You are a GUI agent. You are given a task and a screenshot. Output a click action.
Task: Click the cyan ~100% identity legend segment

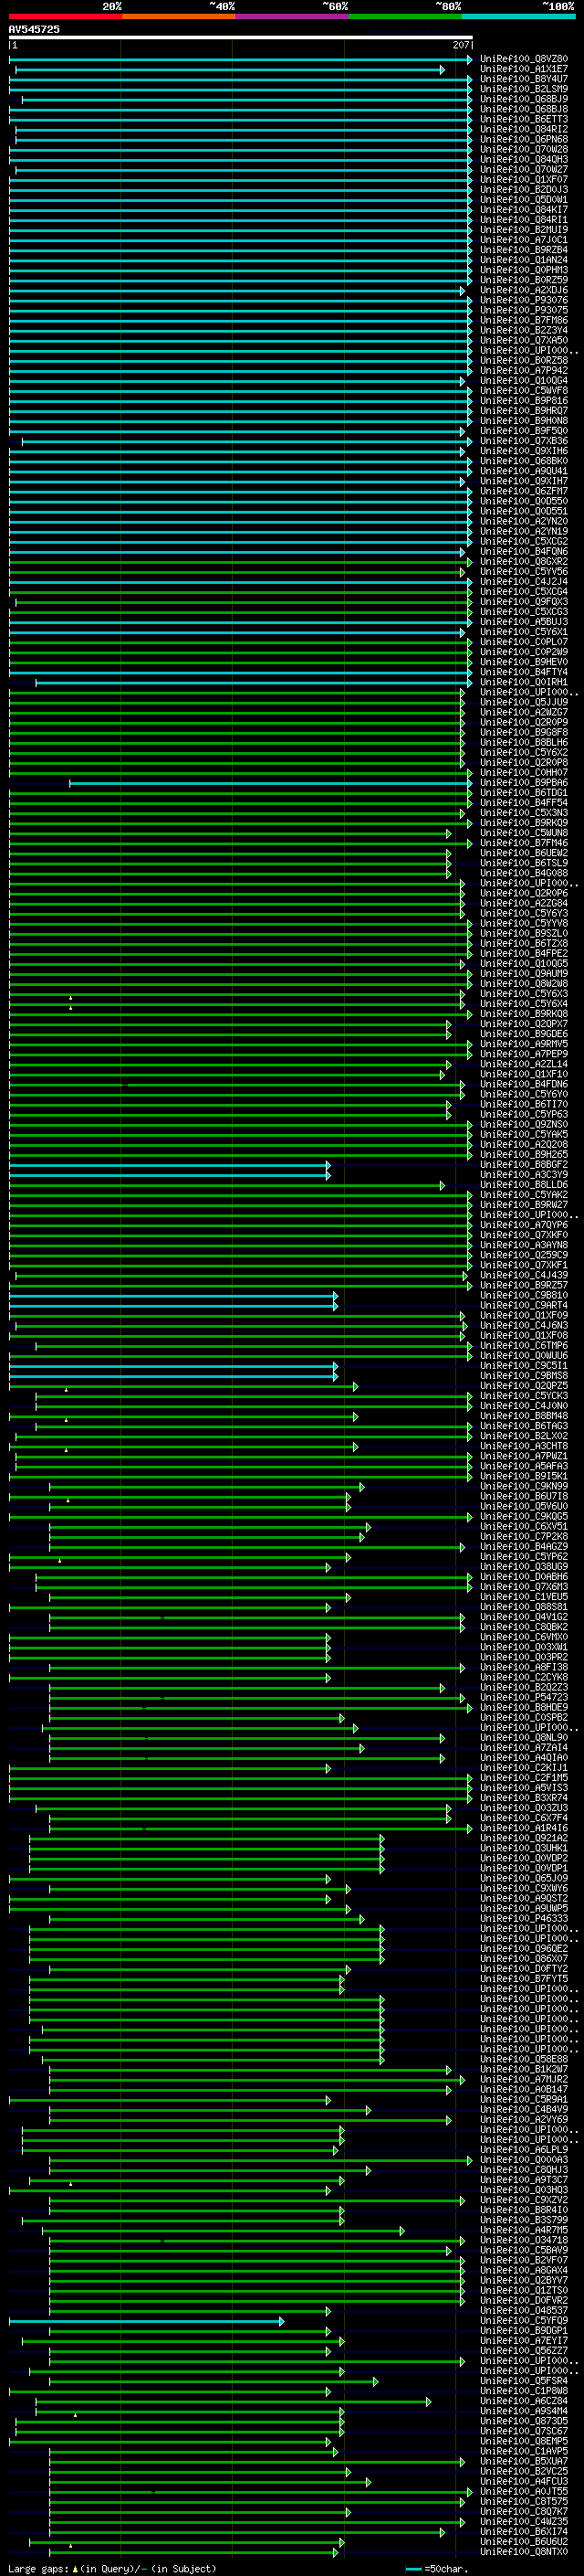518,16
